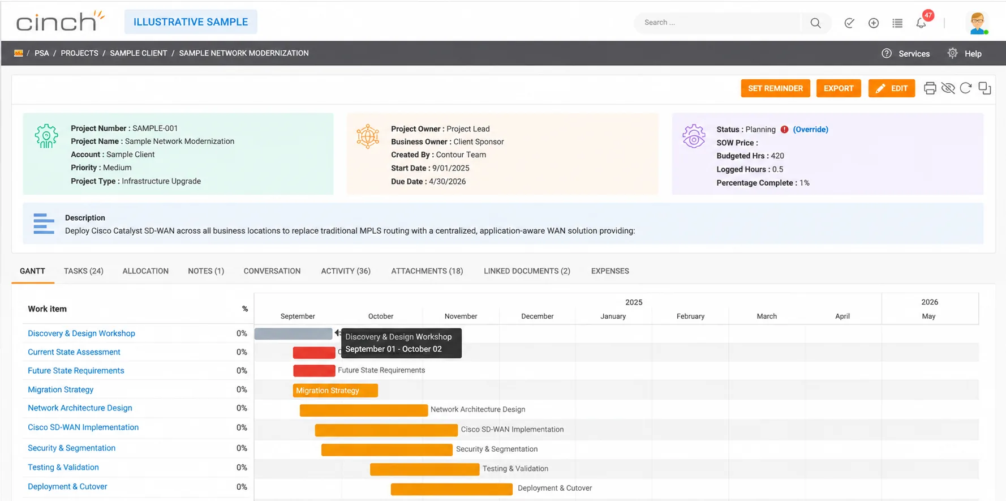The width and height of the screenshot is (1006, 501).
Task: Click the Services question mark icon
Action: pyautogui.click(x=887, y=53)
